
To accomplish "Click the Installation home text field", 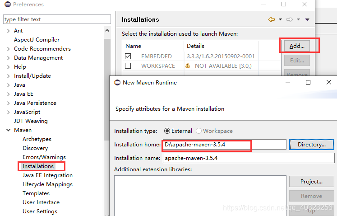I will tap(225, 145).
